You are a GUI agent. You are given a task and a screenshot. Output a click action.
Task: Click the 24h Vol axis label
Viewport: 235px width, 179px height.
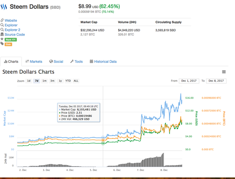click(6, 159)
